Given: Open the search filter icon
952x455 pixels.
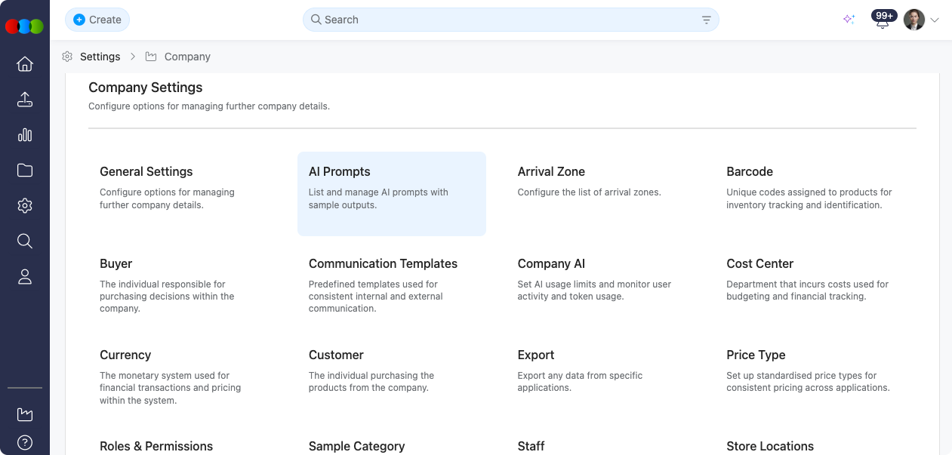Looking at the screenshot, I should tap(706, 20).
